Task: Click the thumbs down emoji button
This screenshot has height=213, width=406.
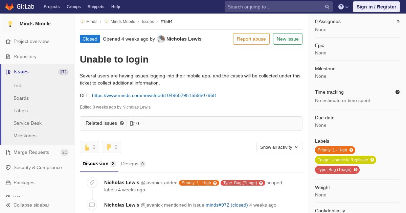Action: (x=111, y=147)
